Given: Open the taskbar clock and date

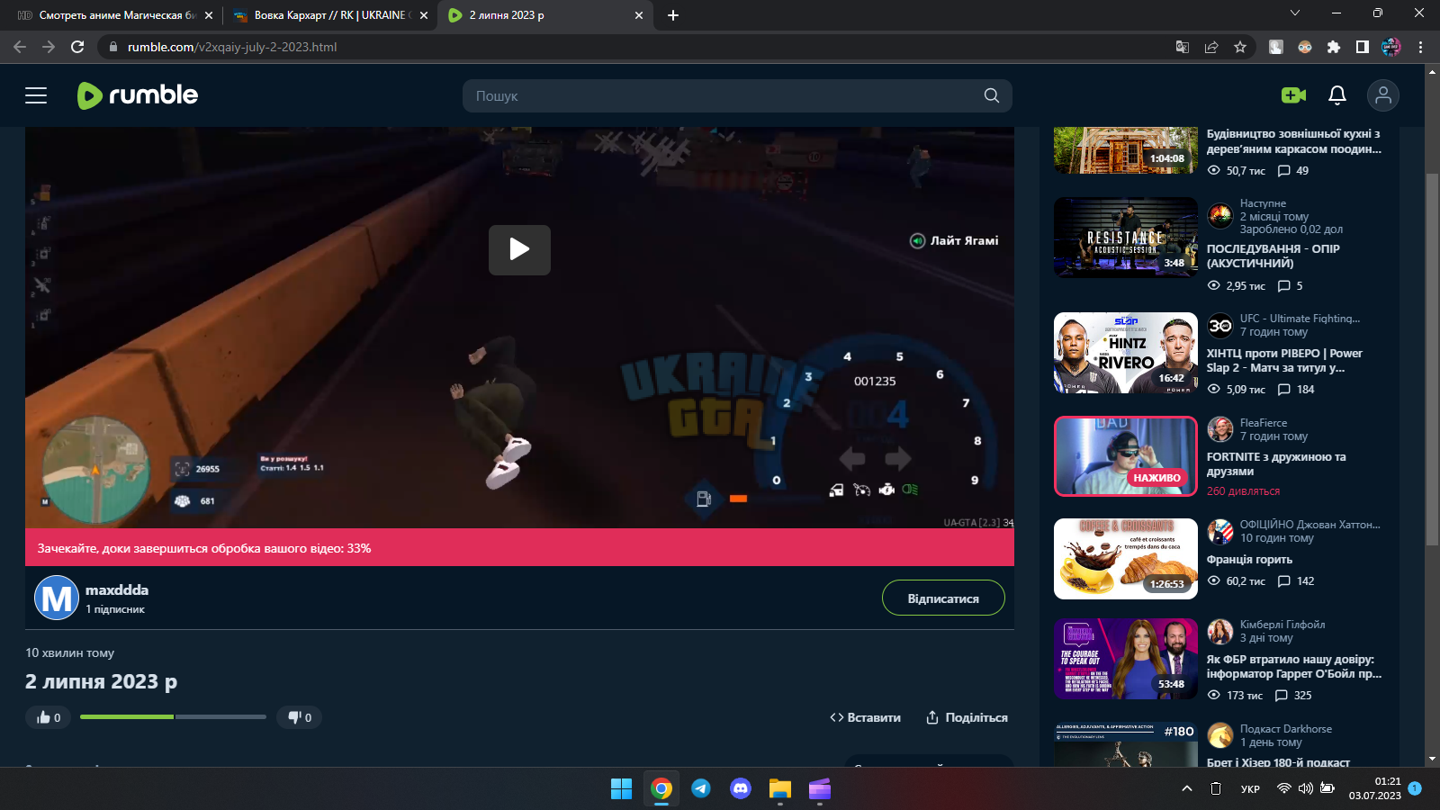Looking at the screenshot, I should [x=1375, y=788].
